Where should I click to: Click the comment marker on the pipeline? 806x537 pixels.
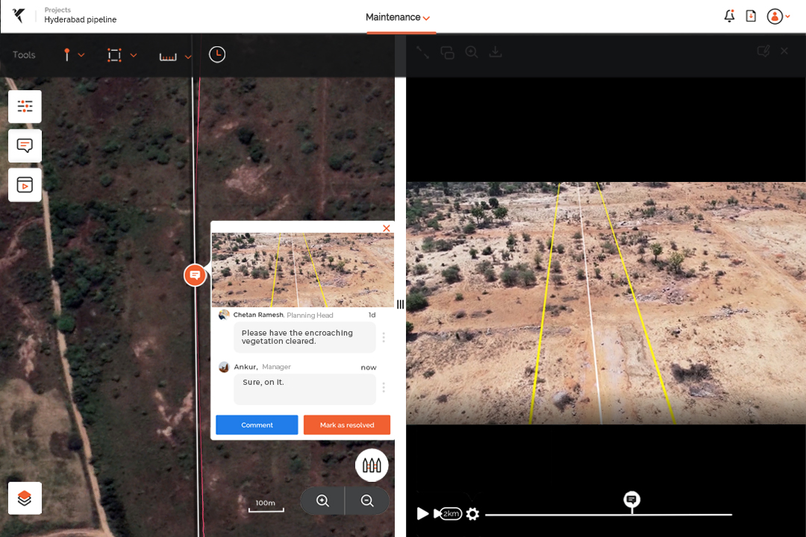click(195, 275)
